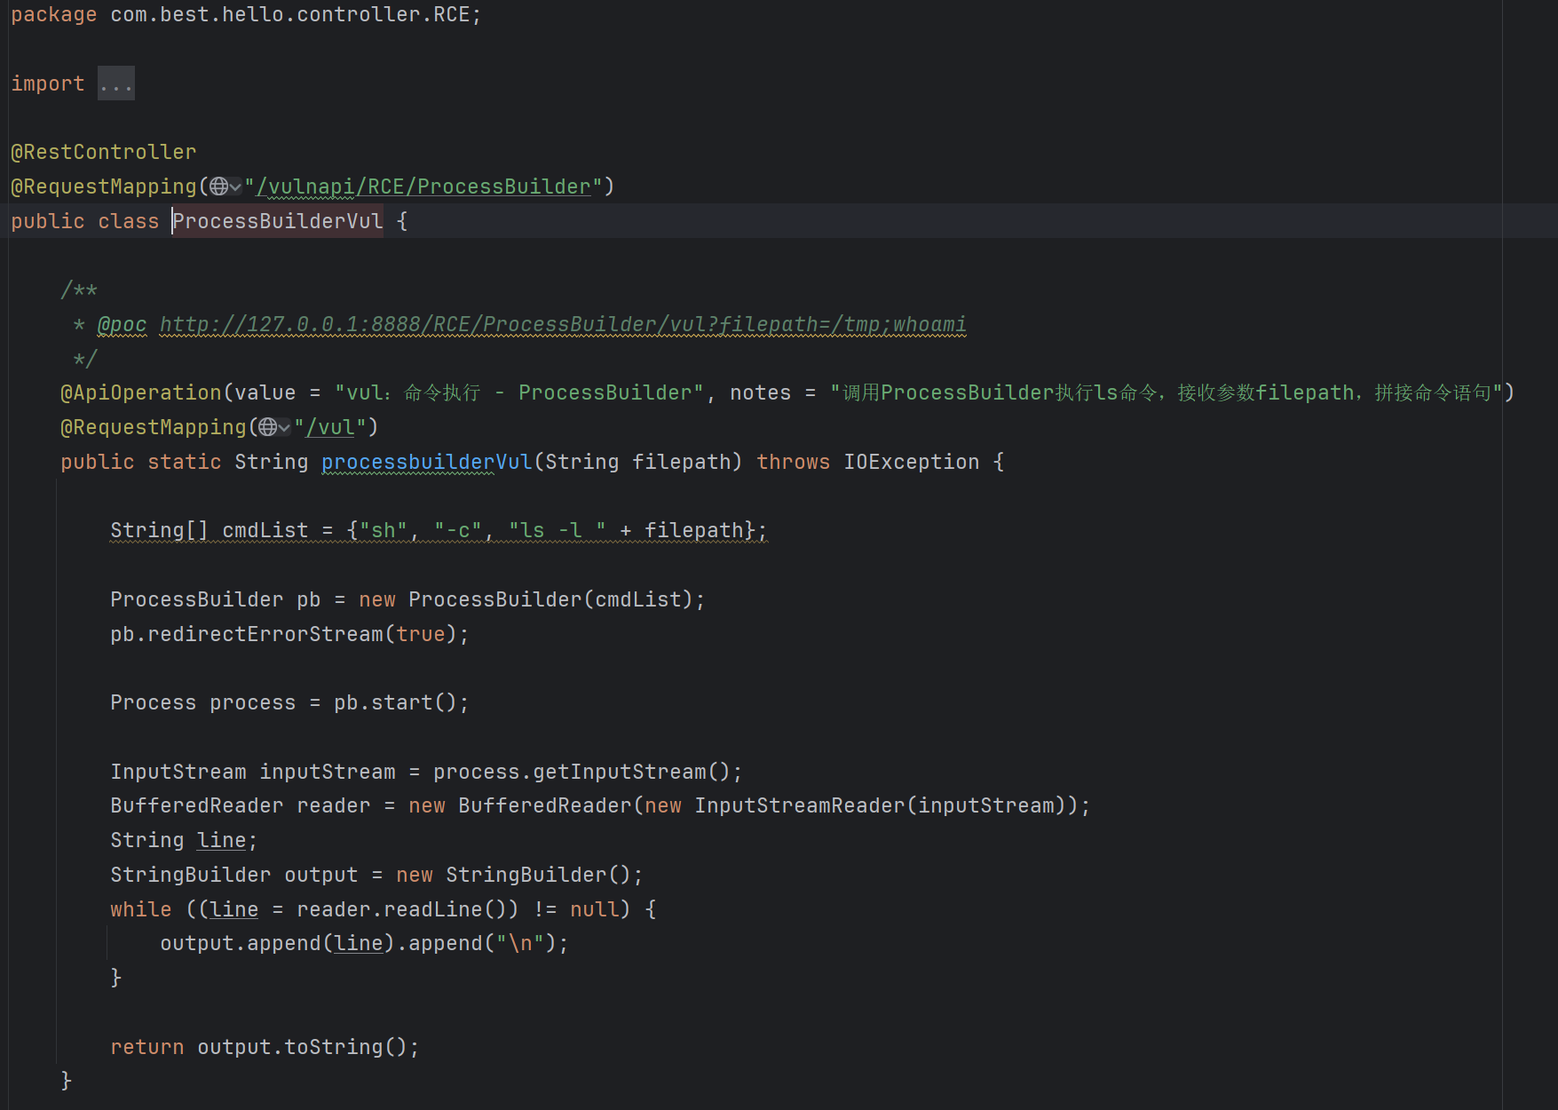
Task: Open the chevron dropdown before "/vulnapi/RCE/ProcessBuilder"
Action: (x=235, y=186)
